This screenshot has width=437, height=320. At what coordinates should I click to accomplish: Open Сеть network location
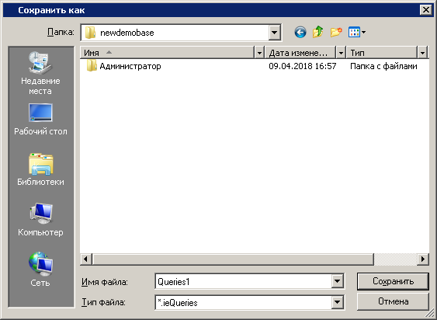(x=40, y=270)
